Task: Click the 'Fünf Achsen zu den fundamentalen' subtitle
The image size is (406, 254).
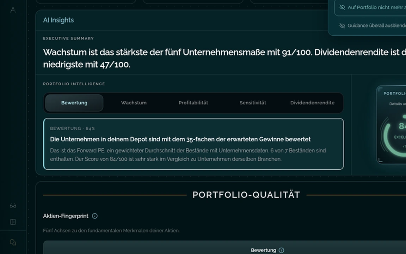Action: [x=111, y=230]
